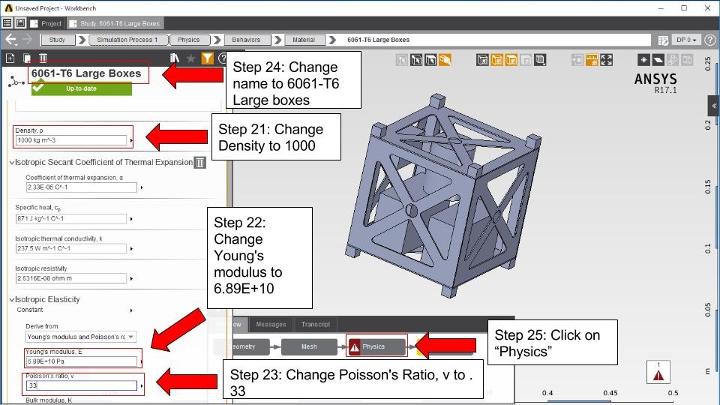The image size is (720, 405).
Task: Select the edge selection cube tool
Action: [416, 60]
